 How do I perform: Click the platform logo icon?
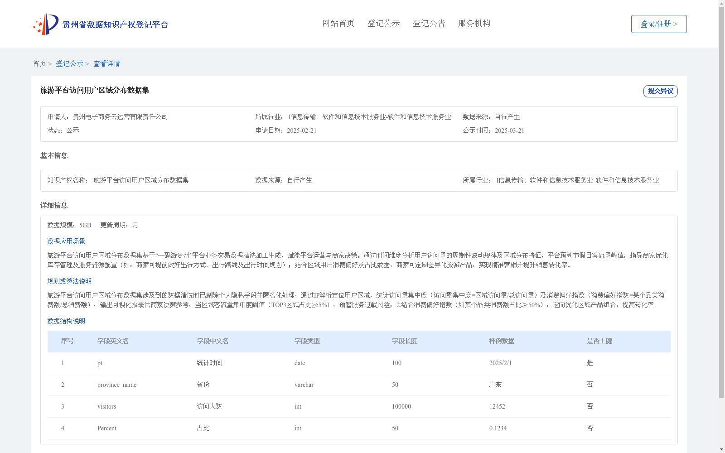(46, 24)
